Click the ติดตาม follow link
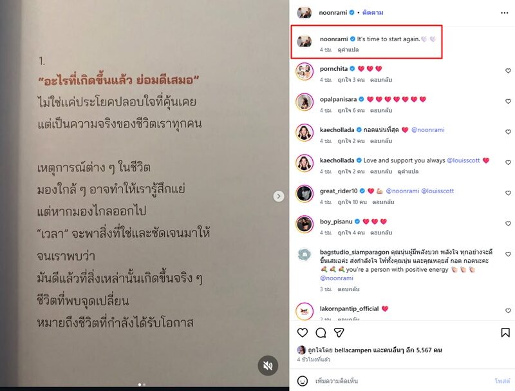This screenshot has height=391, width=515. coord(373,12)
